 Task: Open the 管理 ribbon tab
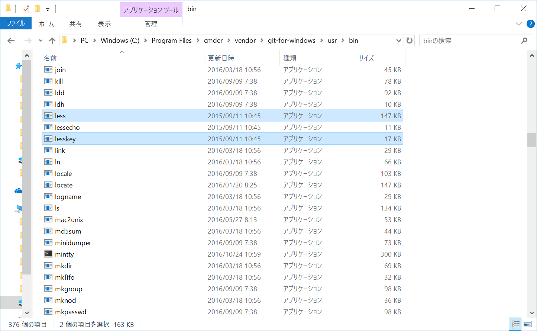pos(151,24)
